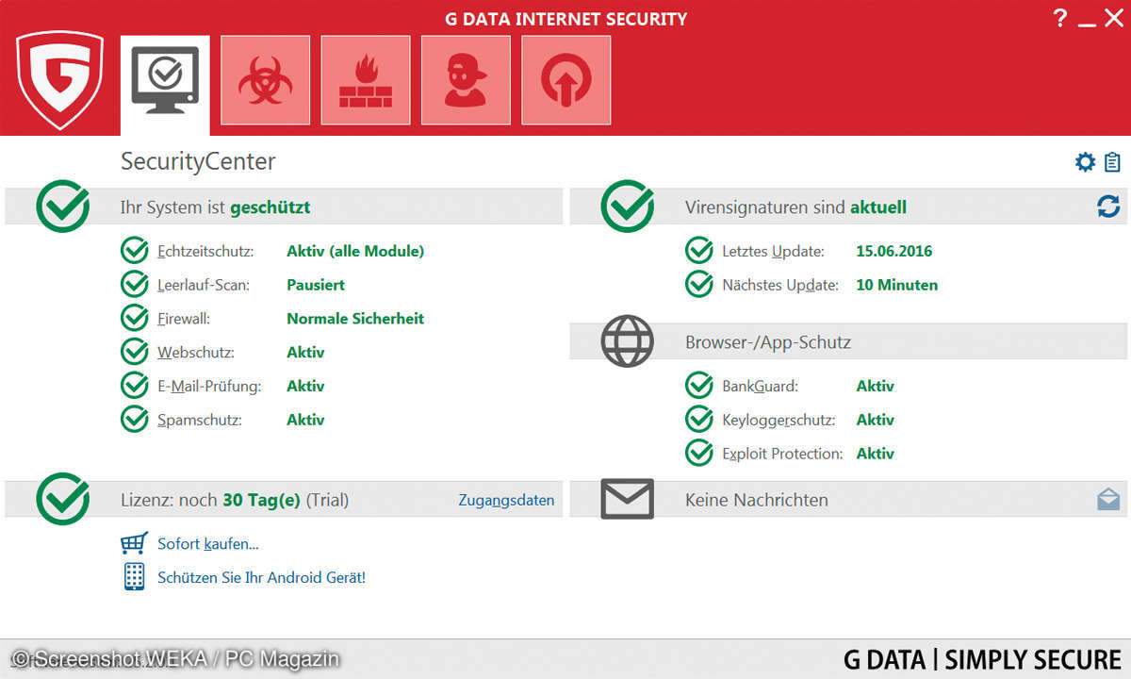Click Nächstes Update label
This screenshot has width=1131, height=679.
click(780, 284)
